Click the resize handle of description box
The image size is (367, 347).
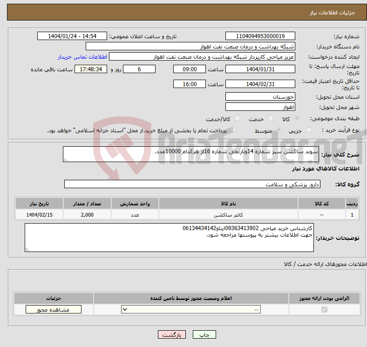(x=65, y=160)
